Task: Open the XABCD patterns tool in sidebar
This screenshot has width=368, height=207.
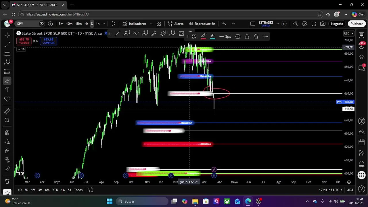Action: coord(7,62)
